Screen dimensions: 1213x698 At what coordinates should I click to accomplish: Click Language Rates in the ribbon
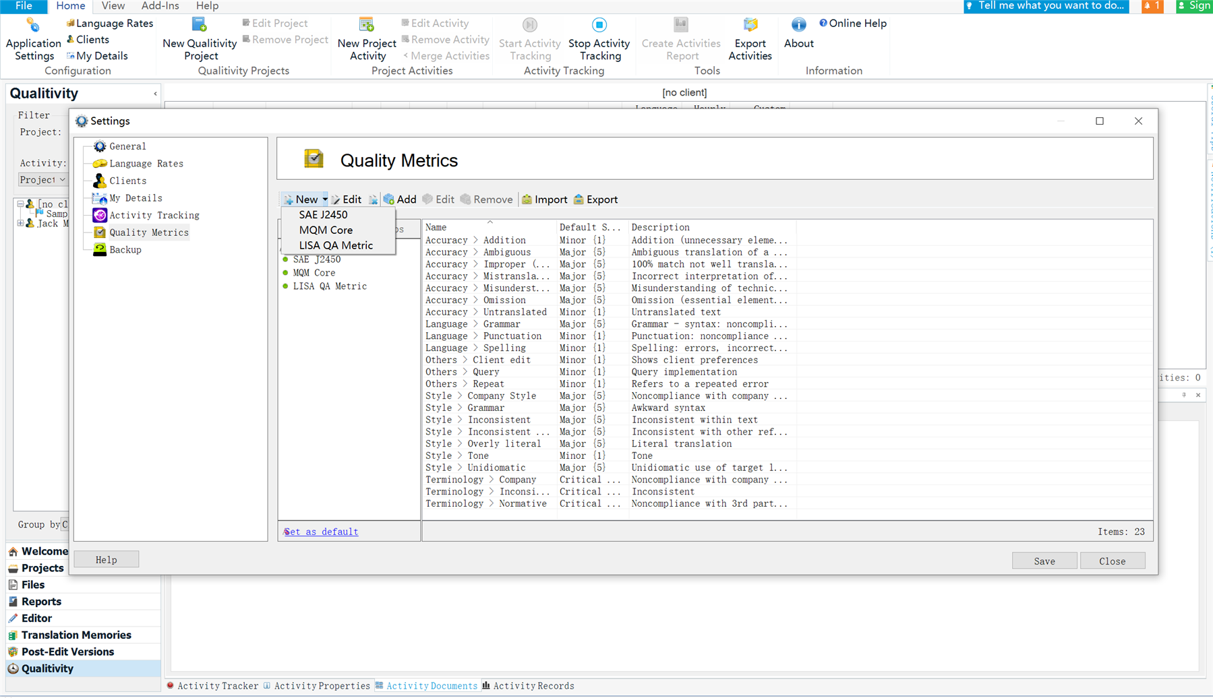109,23
